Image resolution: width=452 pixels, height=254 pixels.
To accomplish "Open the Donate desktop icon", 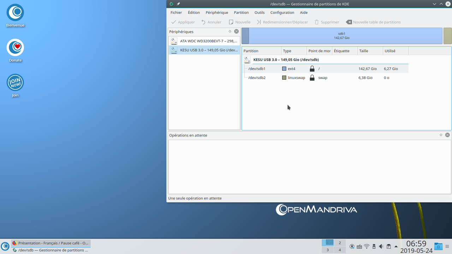I will point(15,50).
